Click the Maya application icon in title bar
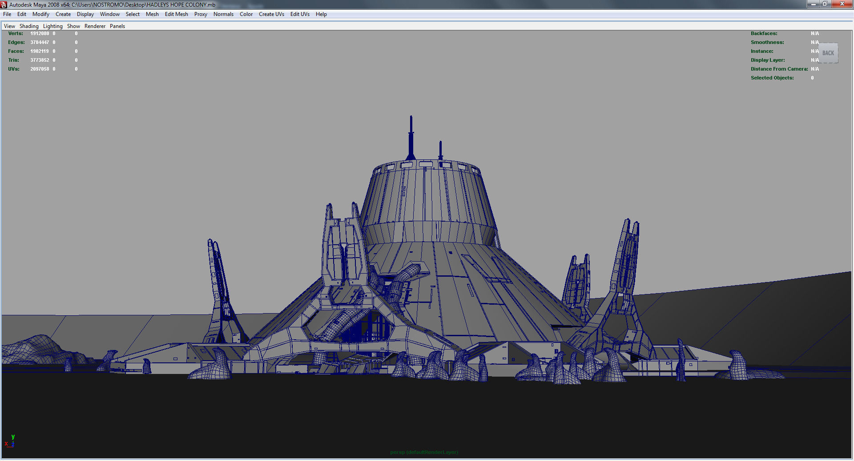This screenshot has height=461, width=854. pos(4,4)
